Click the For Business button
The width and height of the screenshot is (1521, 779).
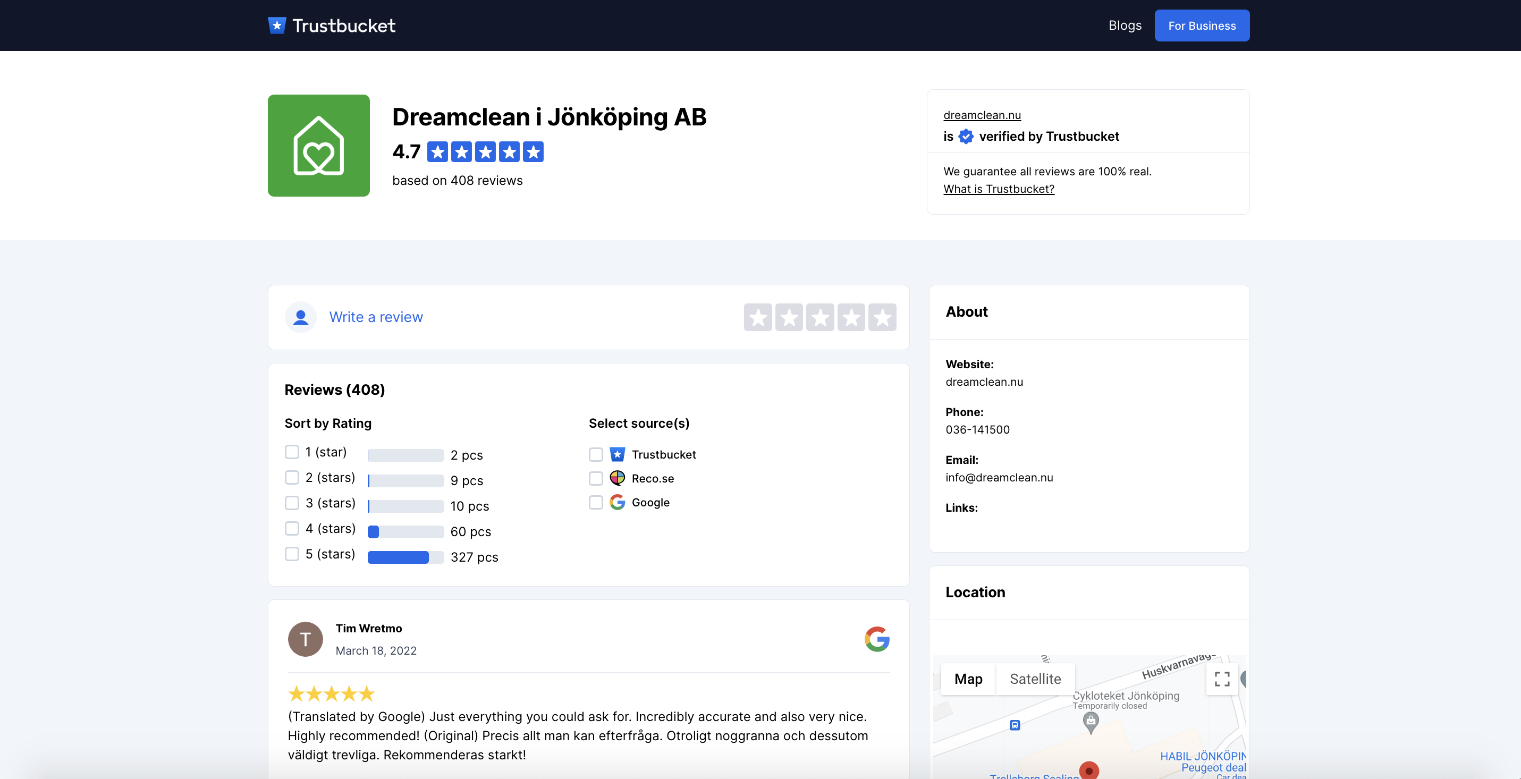[1202, 26]
